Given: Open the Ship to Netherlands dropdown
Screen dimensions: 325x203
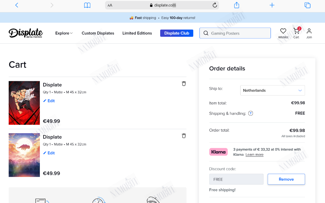Looking at the screenshot, I should click(x=272, y=90).
